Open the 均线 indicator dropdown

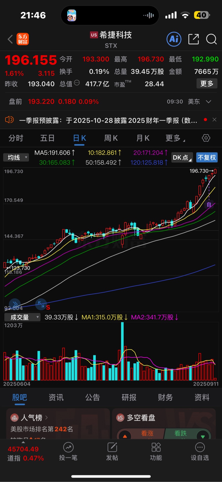tap(16, 157)
